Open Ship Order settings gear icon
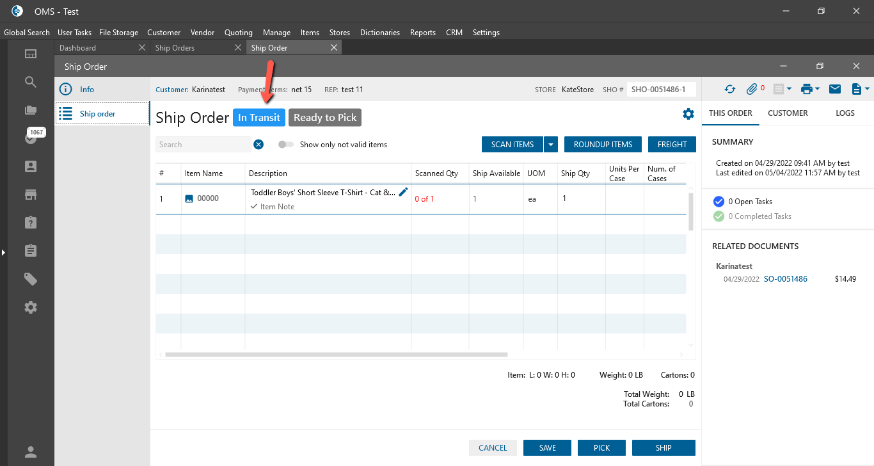 [688, 114]
